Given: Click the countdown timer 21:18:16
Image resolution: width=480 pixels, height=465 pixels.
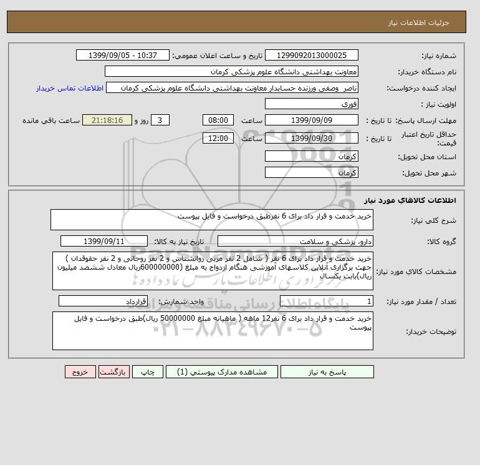Looking at the screenshot, I should pos(107,120).
